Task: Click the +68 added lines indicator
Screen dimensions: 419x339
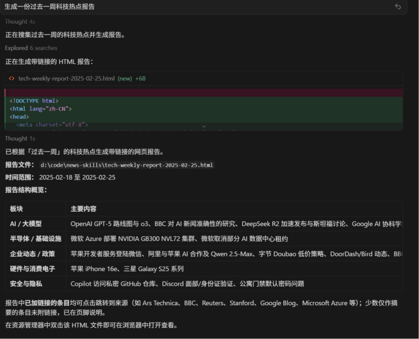Action: (x=140, y=79)
